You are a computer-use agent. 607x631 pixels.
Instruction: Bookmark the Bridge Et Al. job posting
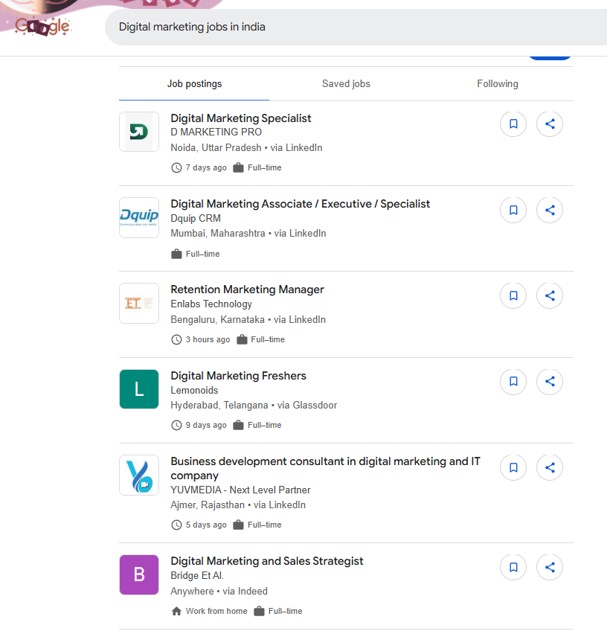tap(513, 568)
